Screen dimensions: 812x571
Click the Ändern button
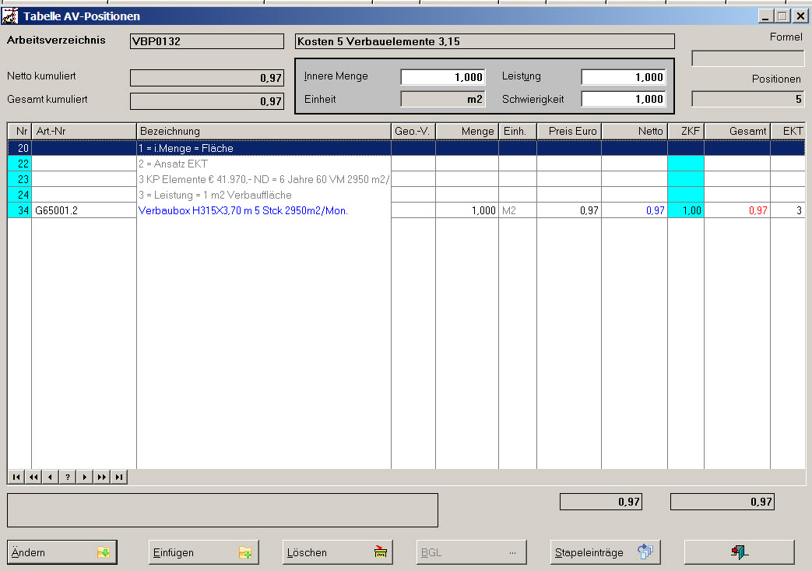pos(62,552)
